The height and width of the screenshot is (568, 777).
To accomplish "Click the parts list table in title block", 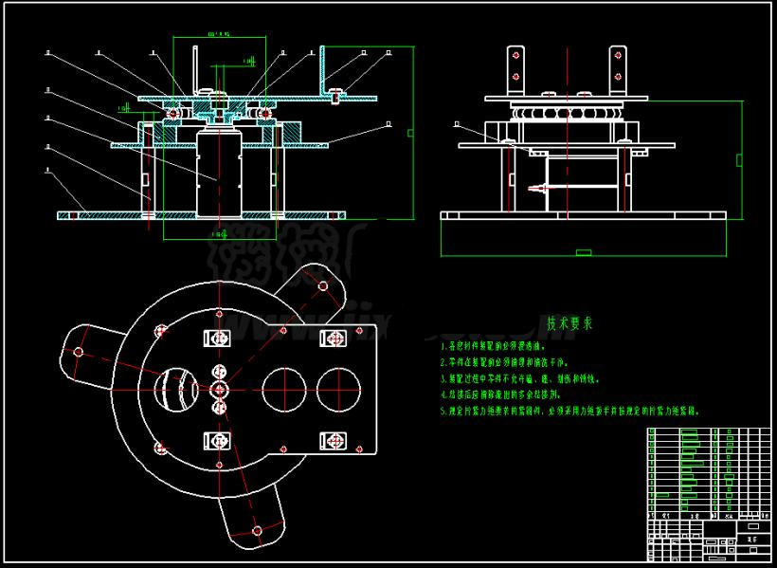I will 710,473.
